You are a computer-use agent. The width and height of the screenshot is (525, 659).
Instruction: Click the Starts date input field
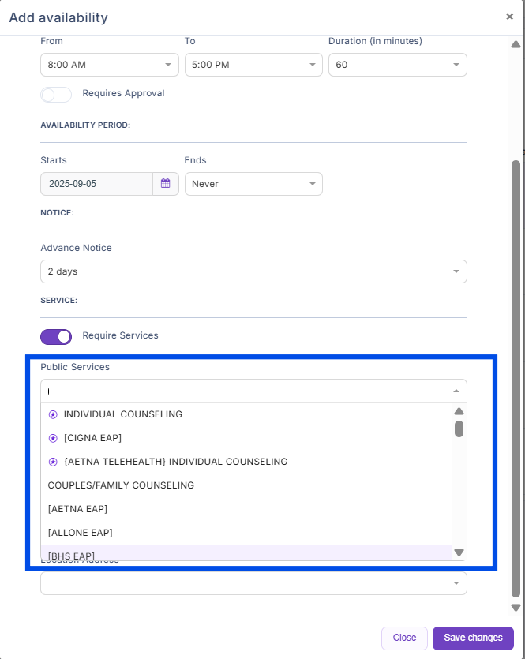pyautogui.click(x=96, y=184)
